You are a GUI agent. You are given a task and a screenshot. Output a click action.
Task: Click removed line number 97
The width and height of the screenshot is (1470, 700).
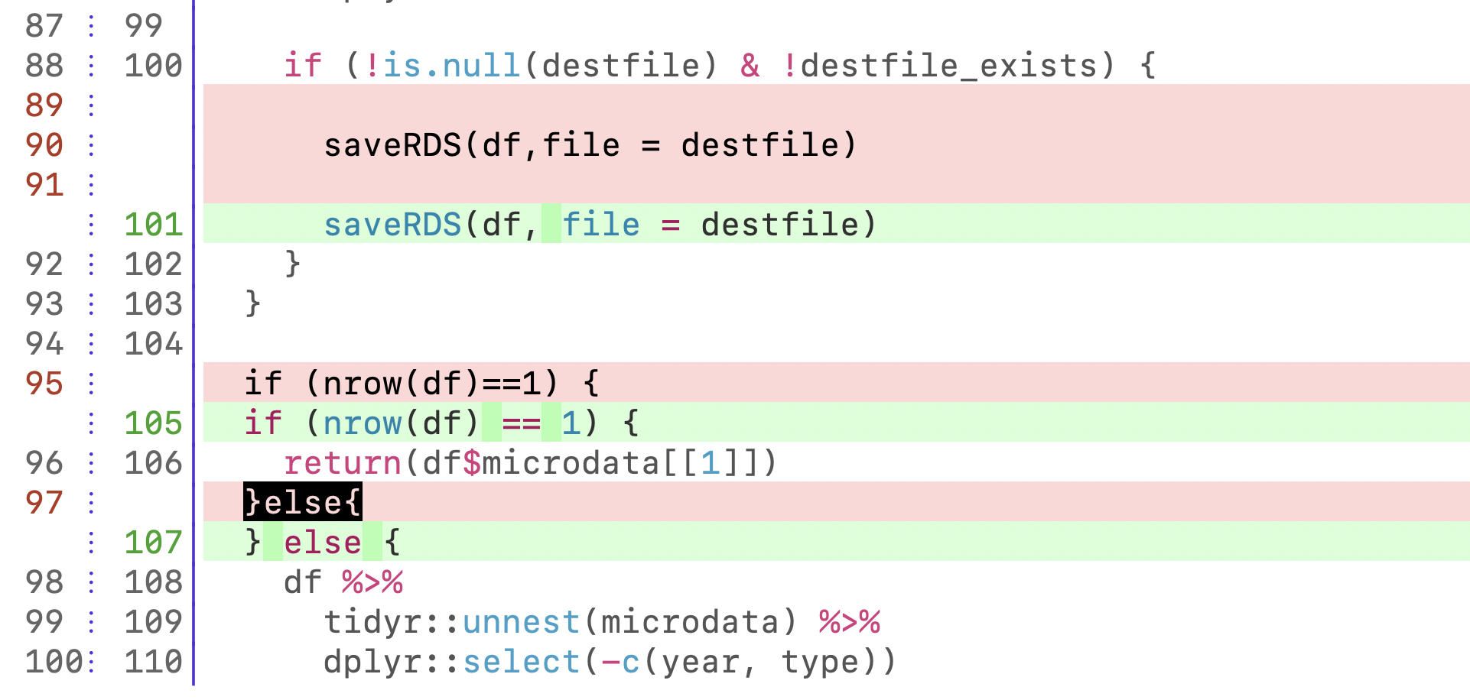pyautogui.click(x=44, y=503)
